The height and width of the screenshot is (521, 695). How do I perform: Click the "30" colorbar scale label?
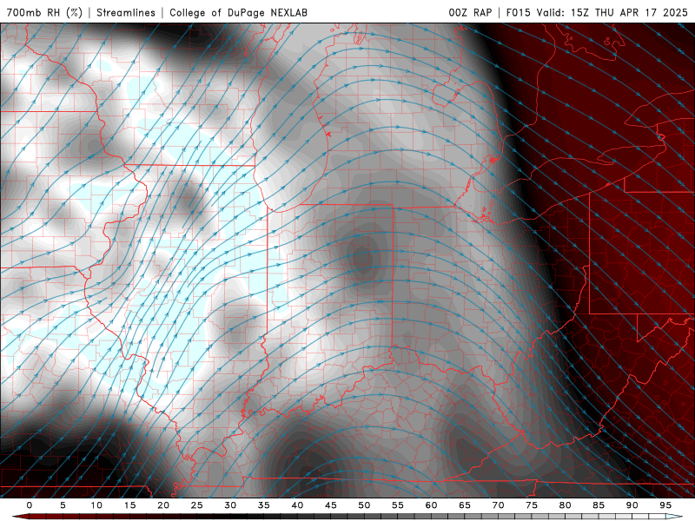[230, 505]
